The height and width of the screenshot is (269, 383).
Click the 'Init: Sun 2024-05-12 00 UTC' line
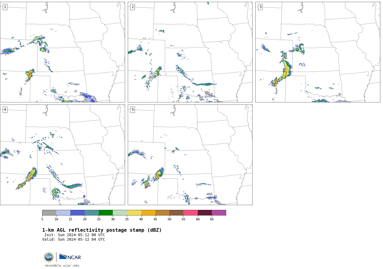[75, 235]
